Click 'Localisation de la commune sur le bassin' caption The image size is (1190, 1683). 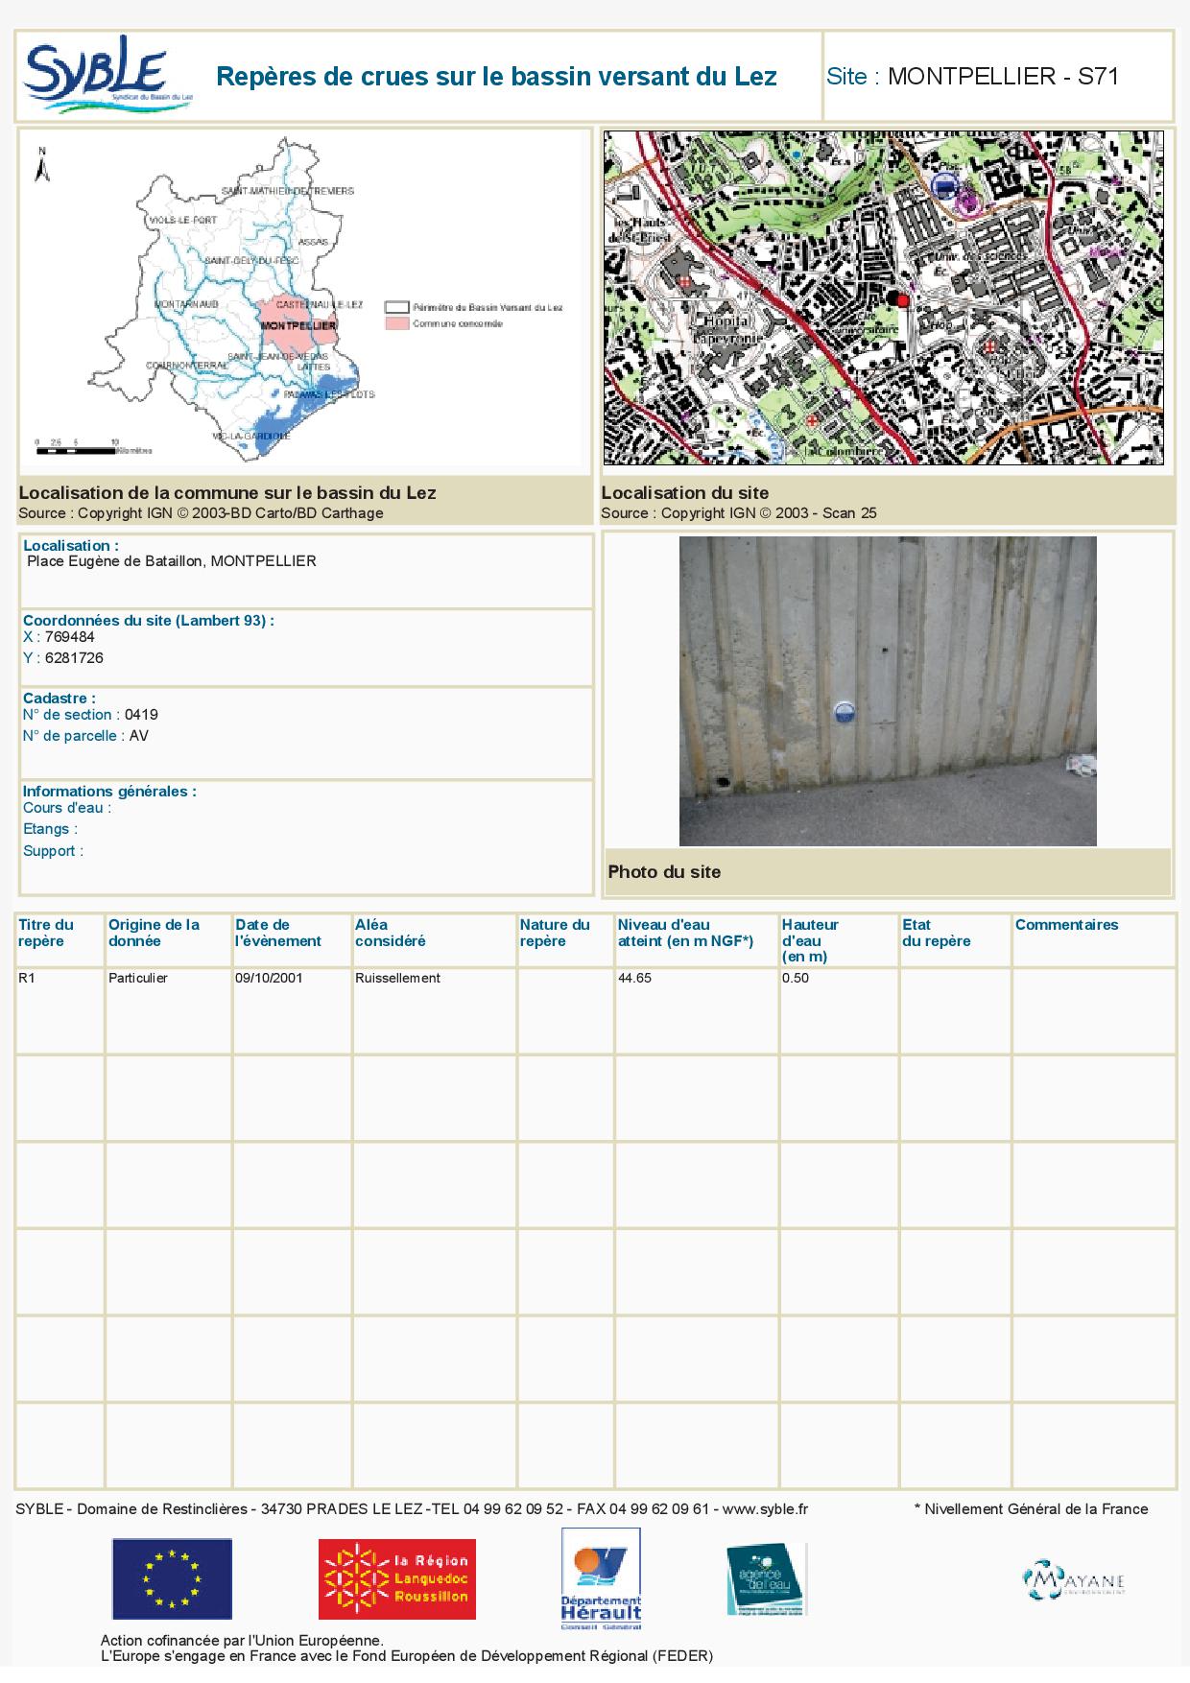(227, 493)
